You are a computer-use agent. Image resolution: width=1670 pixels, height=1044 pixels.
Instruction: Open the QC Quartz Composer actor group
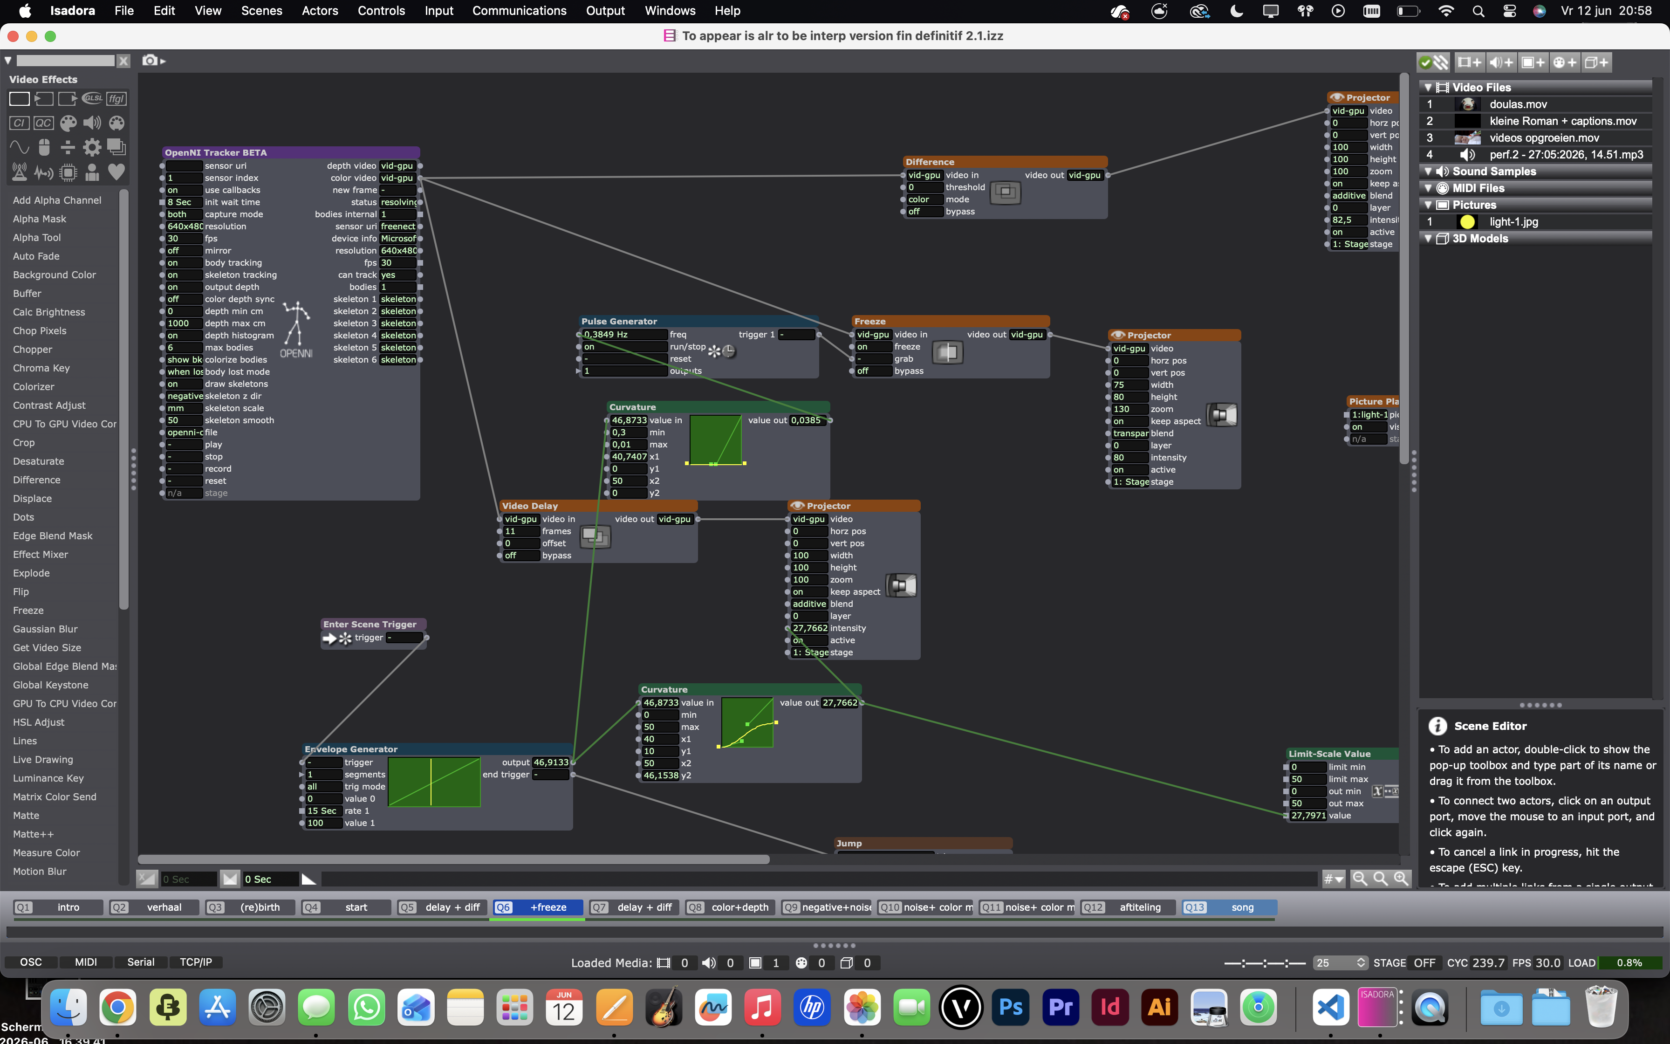click(43, 123)
